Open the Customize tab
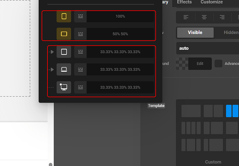Image resolution: width=239 pixels, height=166 pixels. [x=212, y=2]
